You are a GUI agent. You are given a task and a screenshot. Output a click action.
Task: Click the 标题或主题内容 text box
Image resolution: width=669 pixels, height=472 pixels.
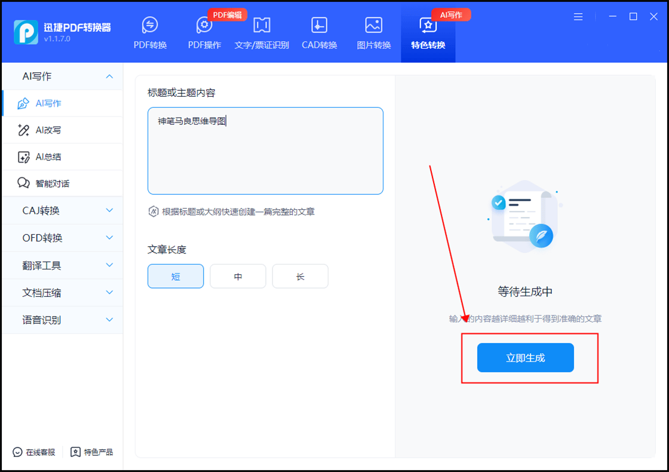click(x=265, y=151)
